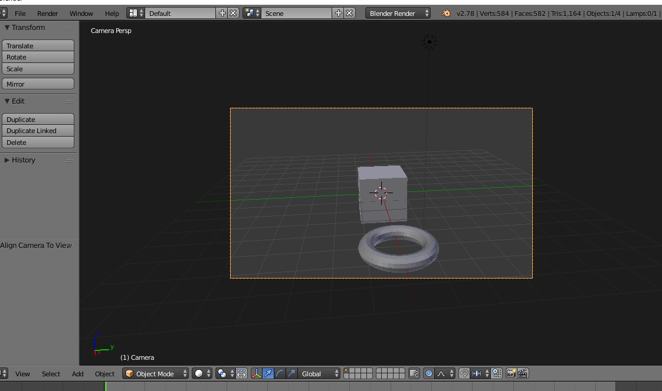
Task: Toggle manipulate object centers only
Action: point(241,373)
